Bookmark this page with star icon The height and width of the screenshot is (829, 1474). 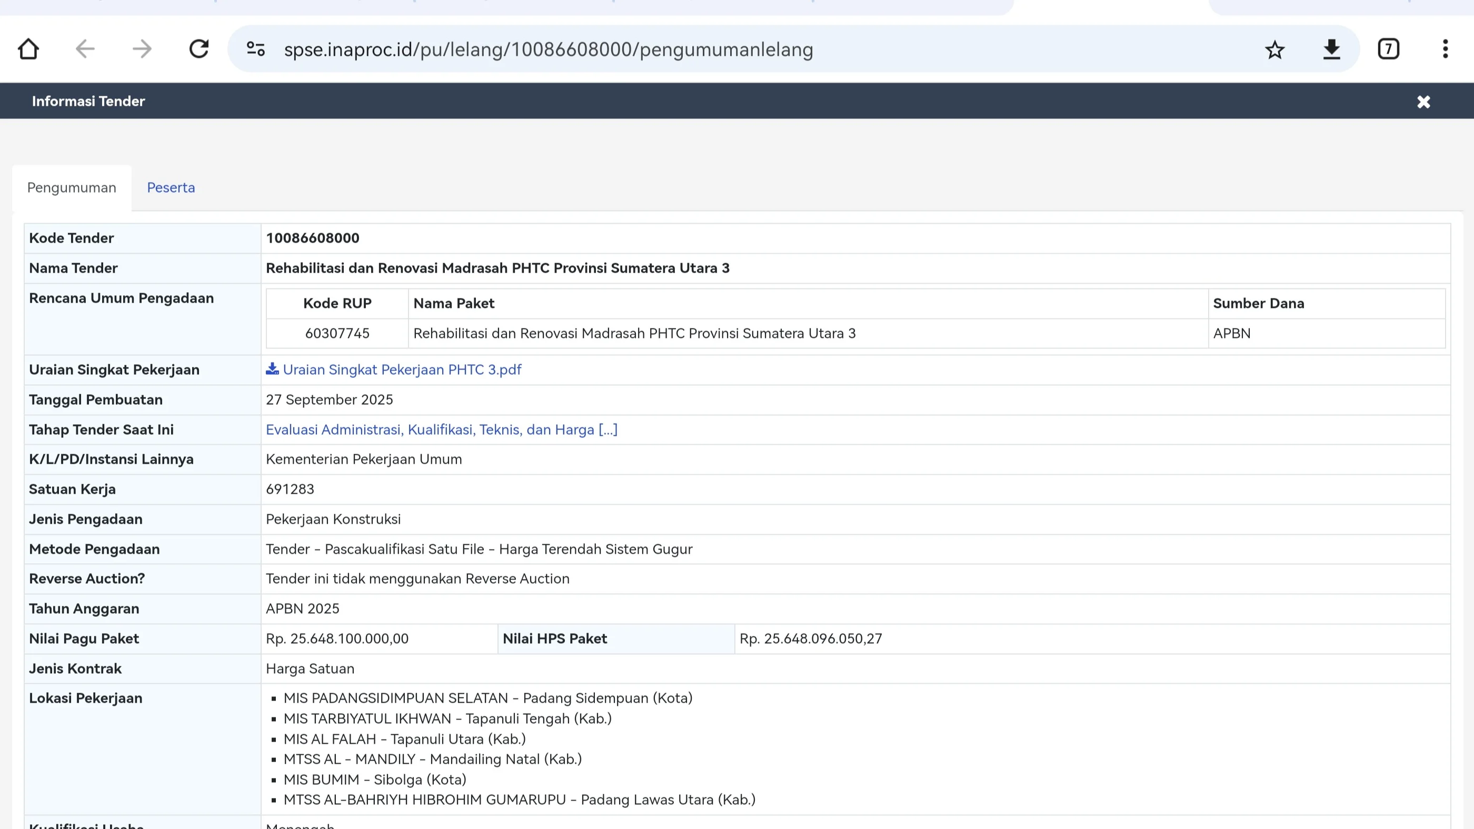point(1274,50)
